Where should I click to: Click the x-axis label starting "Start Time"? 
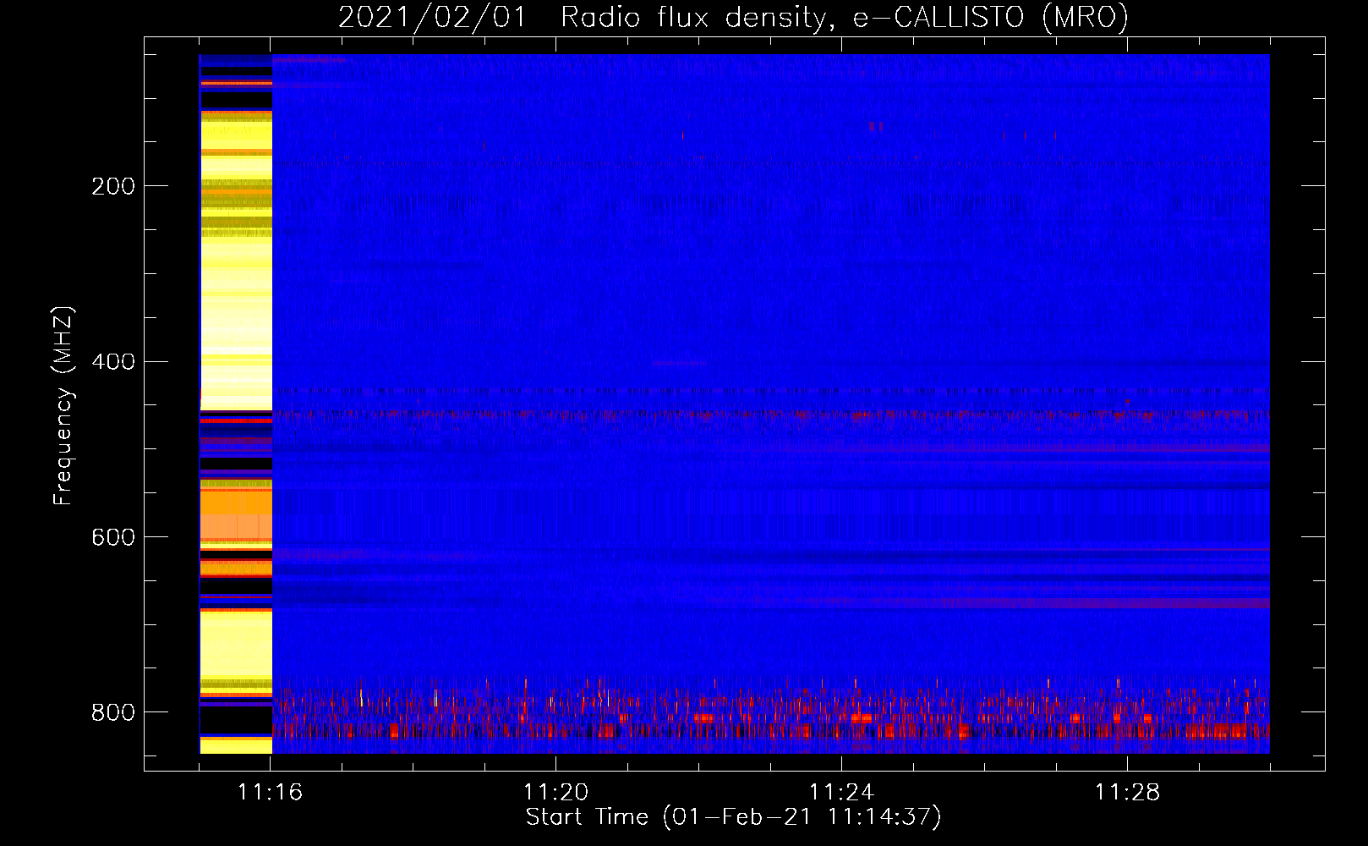[x=733, y=817]
